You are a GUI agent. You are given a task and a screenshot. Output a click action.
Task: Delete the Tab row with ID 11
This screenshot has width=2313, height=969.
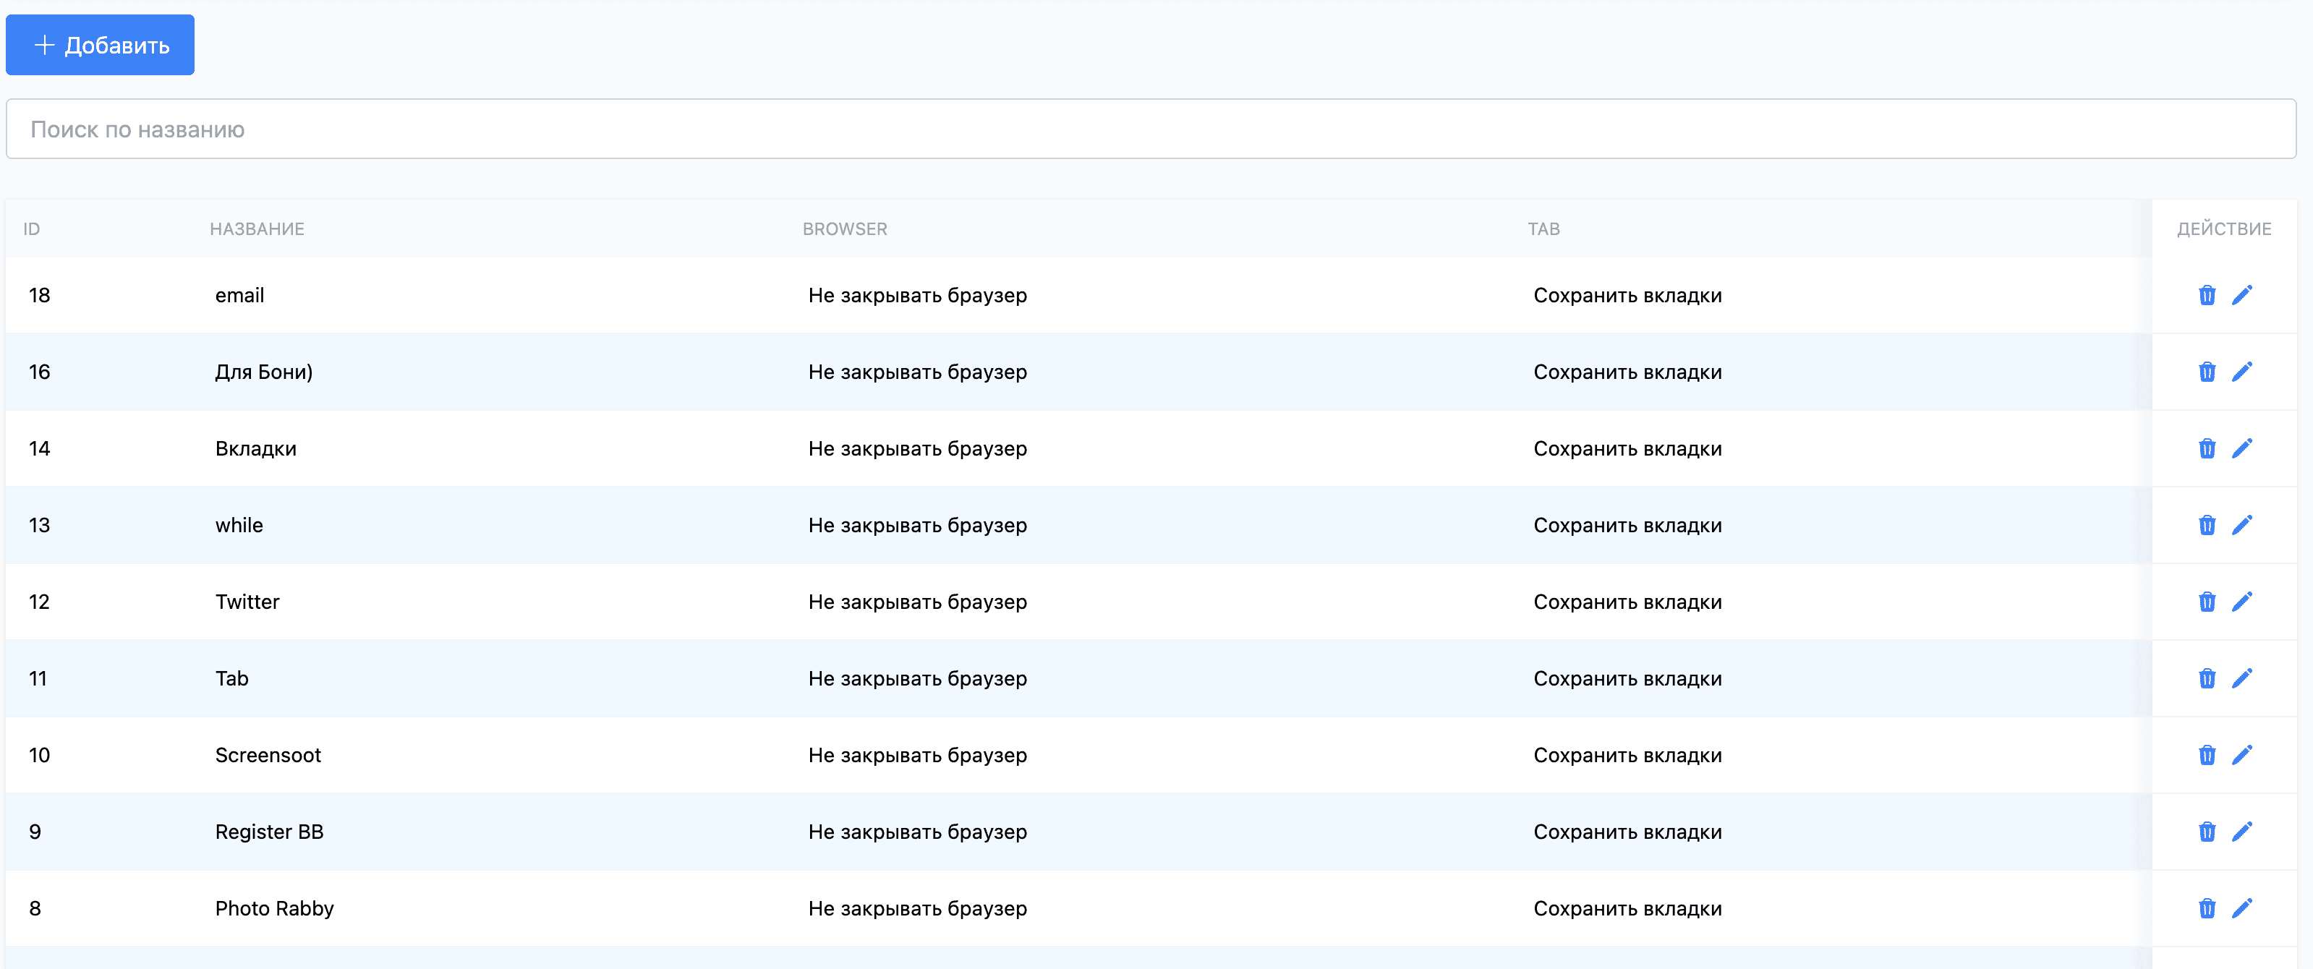[2206, 678]
